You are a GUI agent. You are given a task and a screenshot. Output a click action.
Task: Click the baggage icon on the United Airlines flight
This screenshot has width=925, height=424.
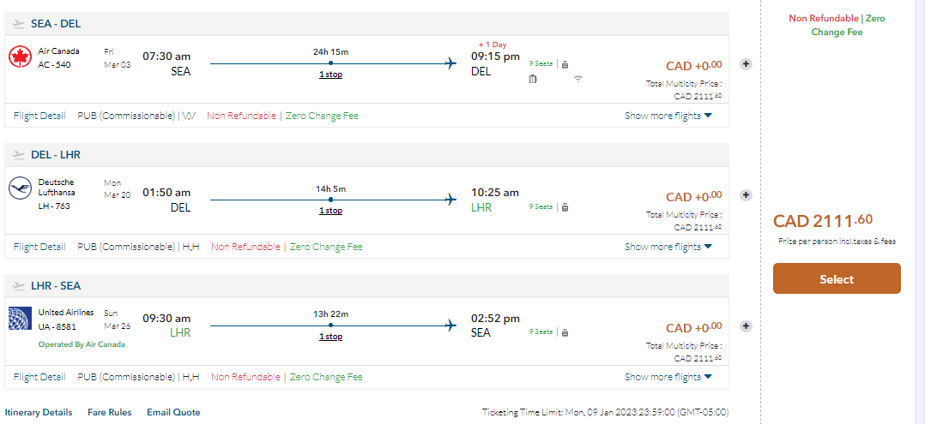(565, 331)
